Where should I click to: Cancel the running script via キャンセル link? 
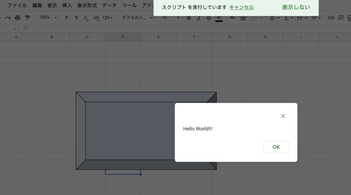click(x=241, y=7)
